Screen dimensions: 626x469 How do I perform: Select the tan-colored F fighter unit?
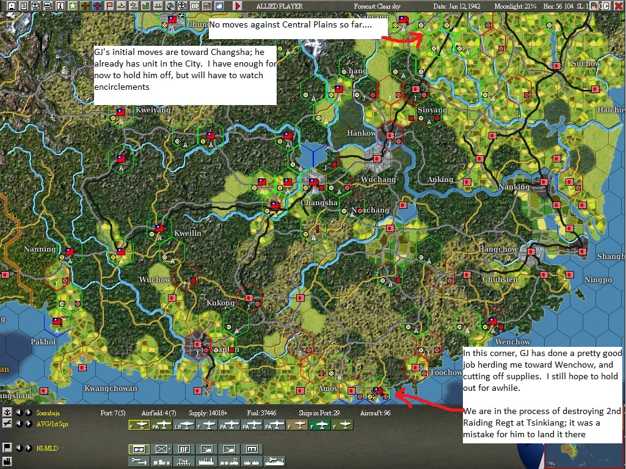(298, 426)
